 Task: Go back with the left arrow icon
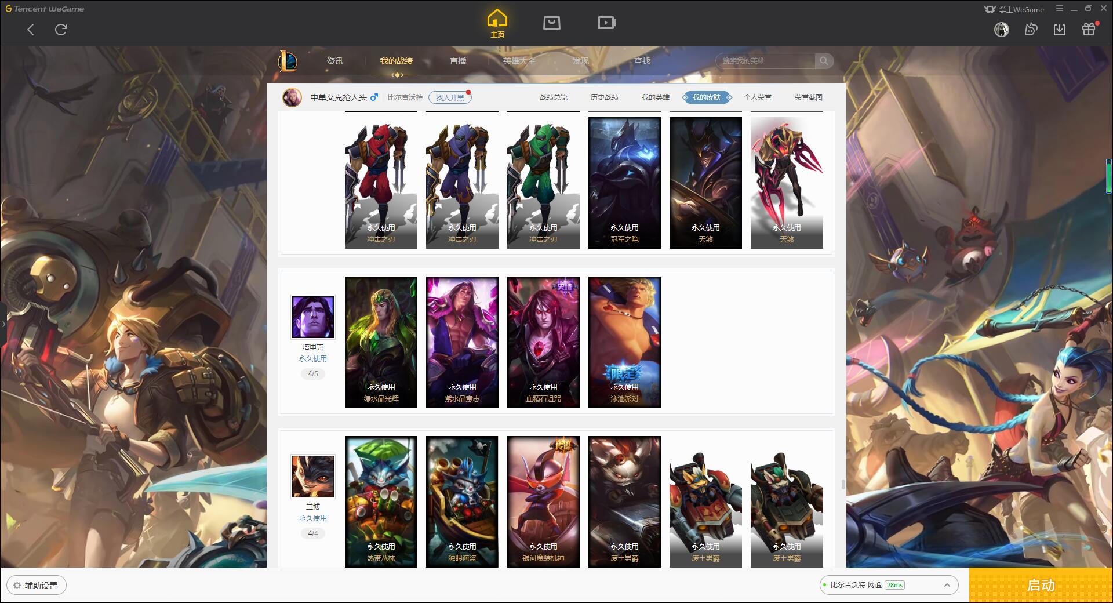31,30
